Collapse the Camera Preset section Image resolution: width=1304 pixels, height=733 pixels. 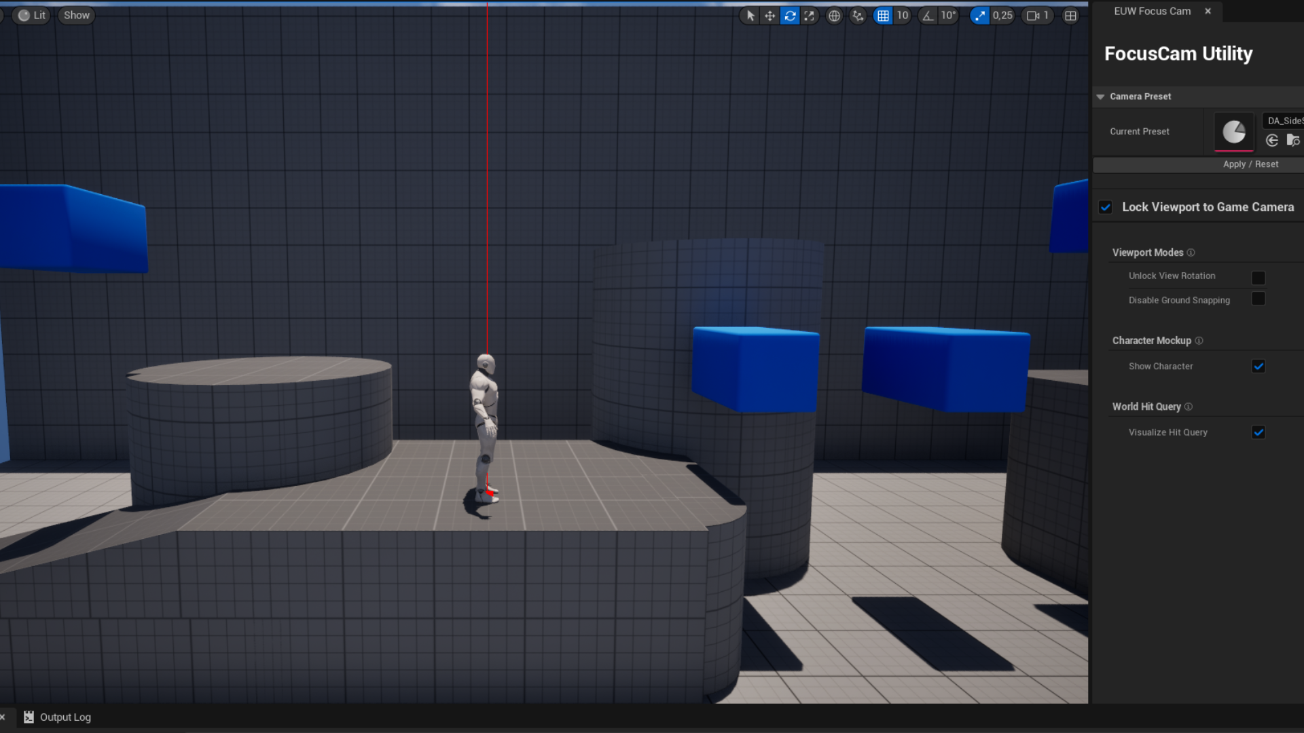pos(1100,96)
